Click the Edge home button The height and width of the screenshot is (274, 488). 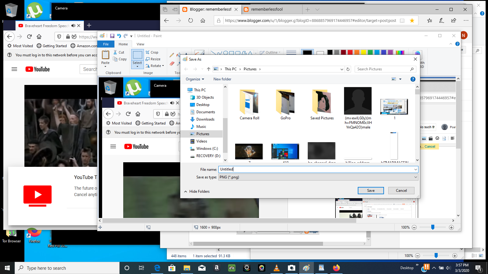[203, 20]
